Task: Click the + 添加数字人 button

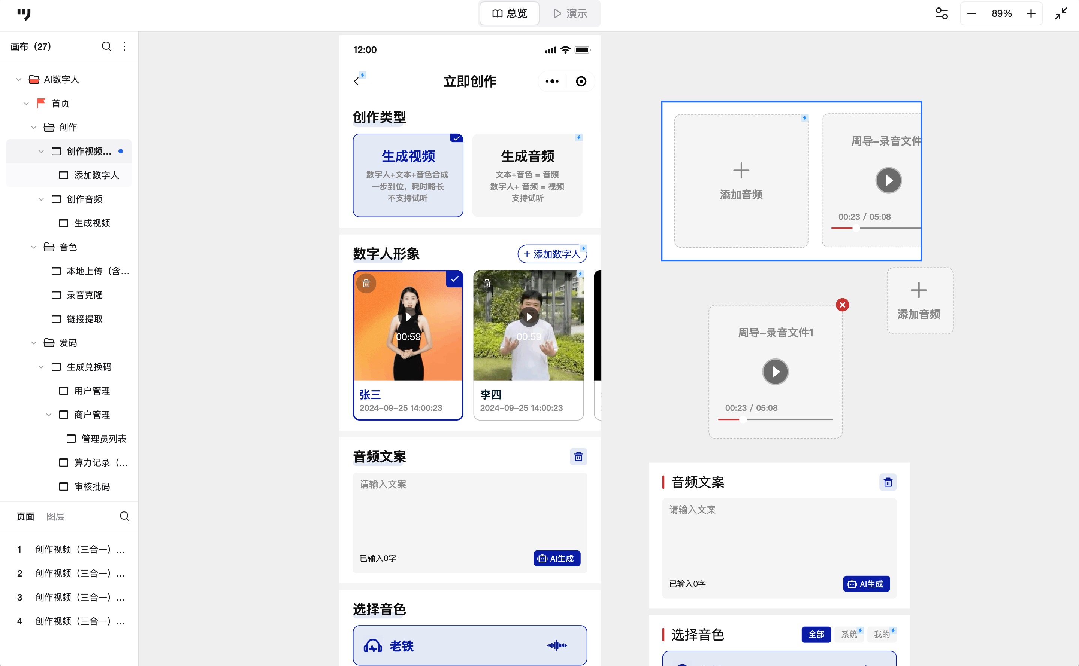Action: click(x=551, y=254)
